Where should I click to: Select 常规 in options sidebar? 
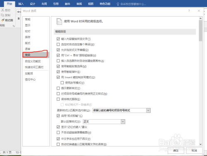(36, 19)
